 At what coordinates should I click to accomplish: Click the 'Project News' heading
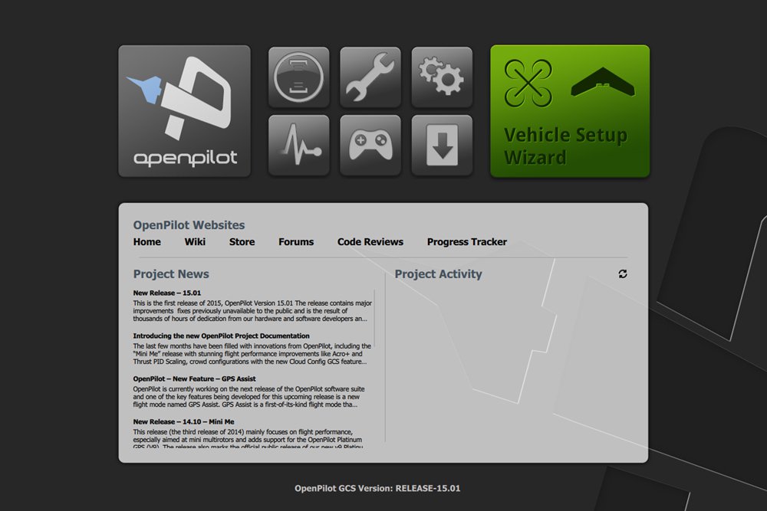point(171,274)
